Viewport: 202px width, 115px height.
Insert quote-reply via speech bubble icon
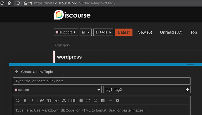click(18, 100)
